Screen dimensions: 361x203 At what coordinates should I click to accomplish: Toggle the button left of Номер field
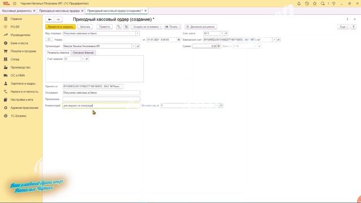(49, 40)
